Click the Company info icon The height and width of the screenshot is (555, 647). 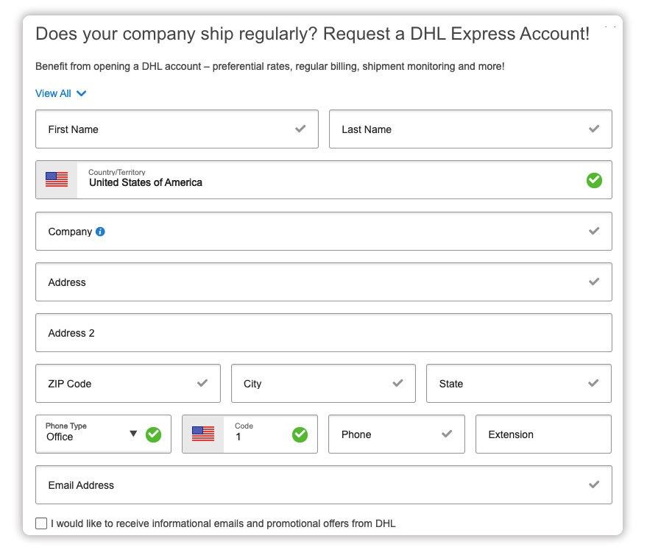(100, 232)
